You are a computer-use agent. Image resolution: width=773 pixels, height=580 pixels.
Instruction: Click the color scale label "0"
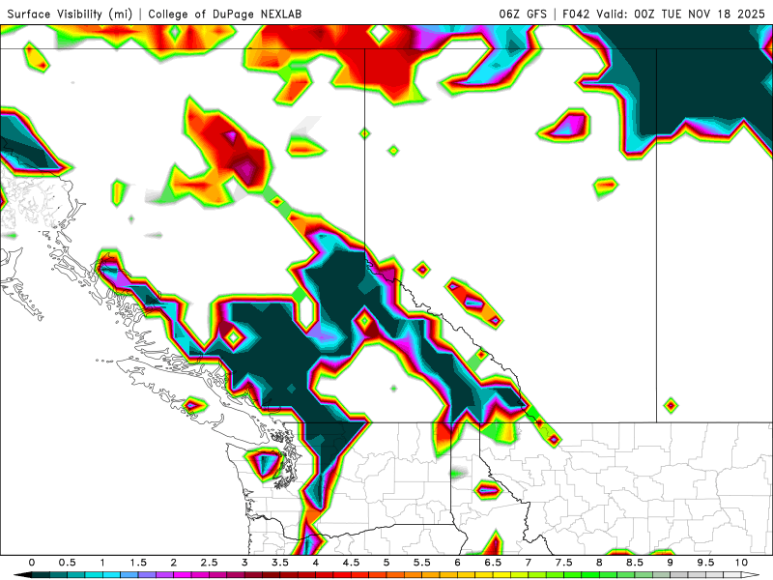[32, 563]
